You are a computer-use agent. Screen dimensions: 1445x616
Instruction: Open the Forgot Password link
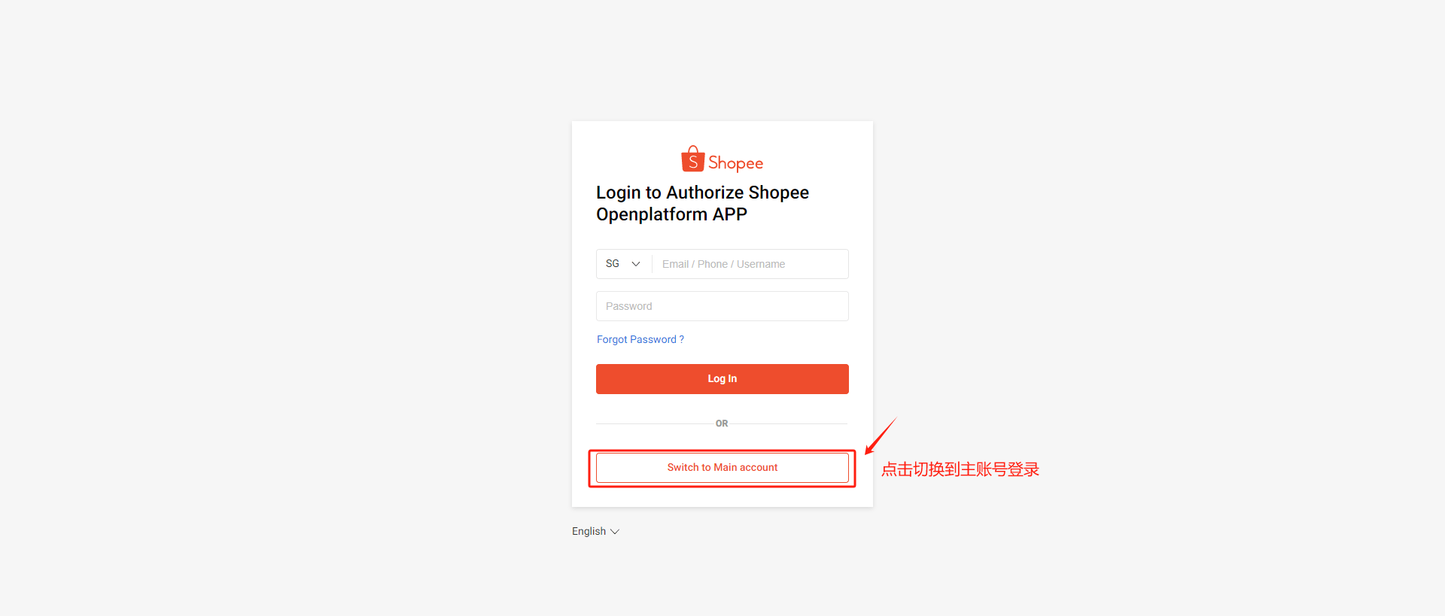point(640,339)
